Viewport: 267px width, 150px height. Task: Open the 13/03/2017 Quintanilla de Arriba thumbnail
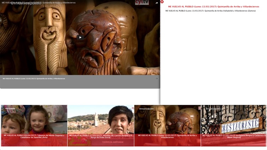tap(167, 125)
